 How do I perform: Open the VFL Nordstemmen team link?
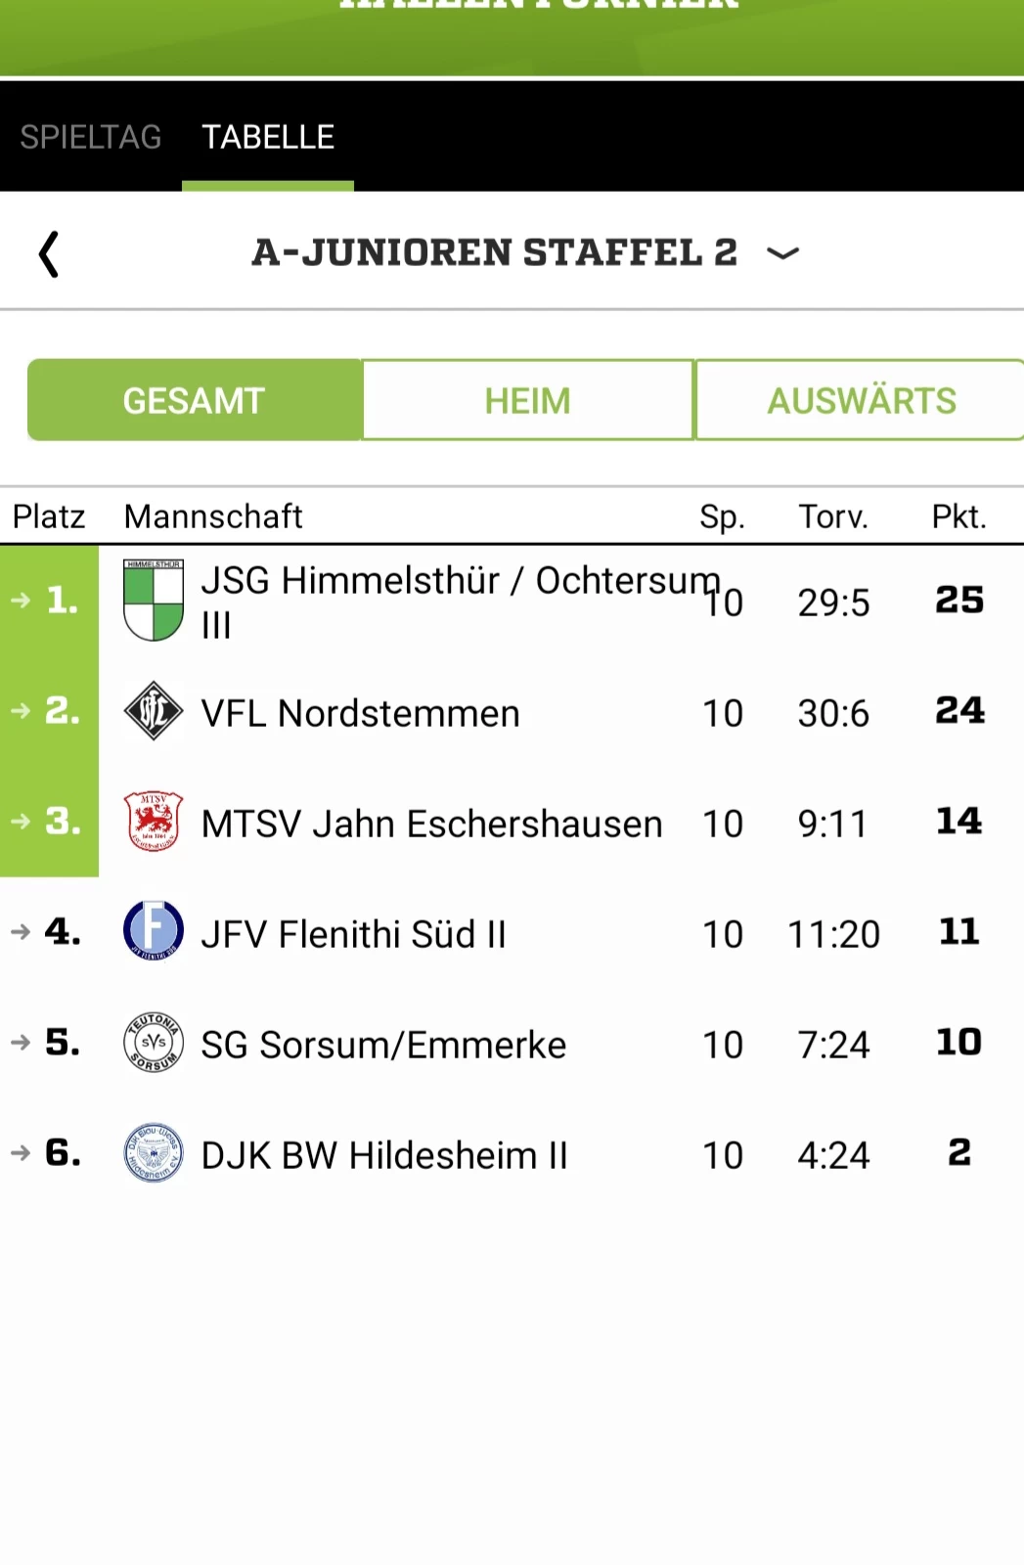[360, 714]
